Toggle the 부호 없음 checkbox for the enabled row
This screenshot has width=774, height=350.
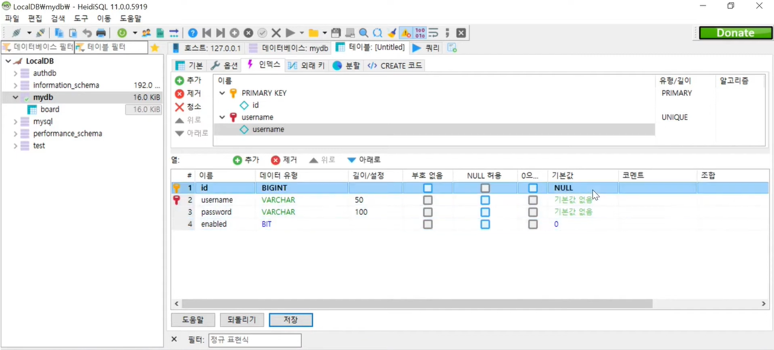coord(428,224)
